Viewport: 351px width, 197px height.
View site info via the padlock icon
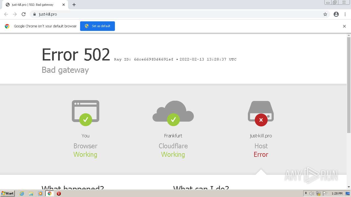(35, 14)
